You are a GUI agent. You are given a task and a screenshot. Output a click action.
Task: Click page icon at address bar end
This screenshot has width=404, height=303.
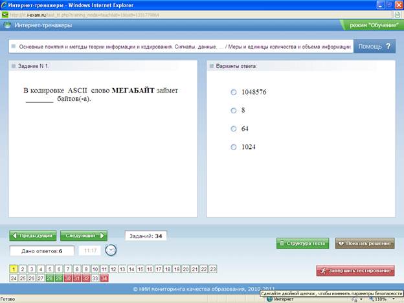pos(398,15)
